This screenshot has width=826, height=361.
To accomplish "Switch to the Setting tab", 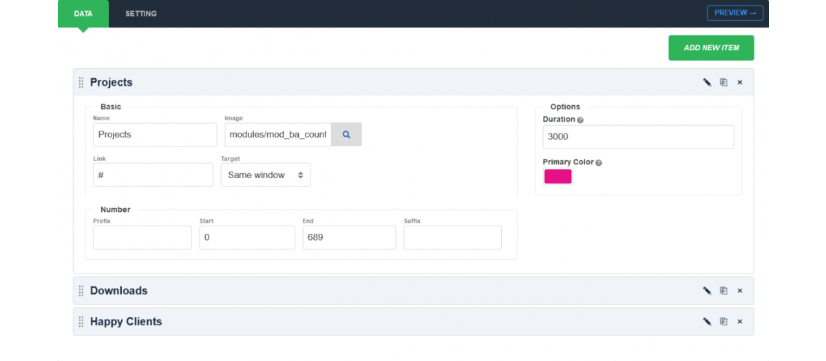I will point(141,14).
